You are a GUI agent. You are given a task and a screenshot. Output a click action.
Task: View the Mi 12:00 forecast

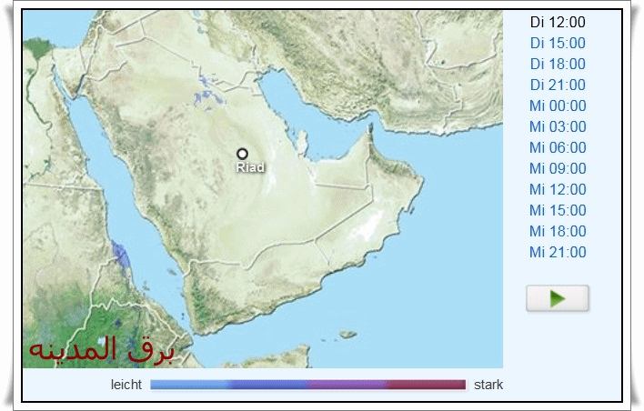[558, 190]
